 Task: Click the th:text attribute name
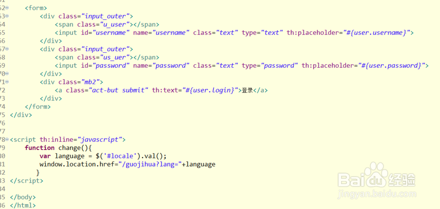click(165, 90)
